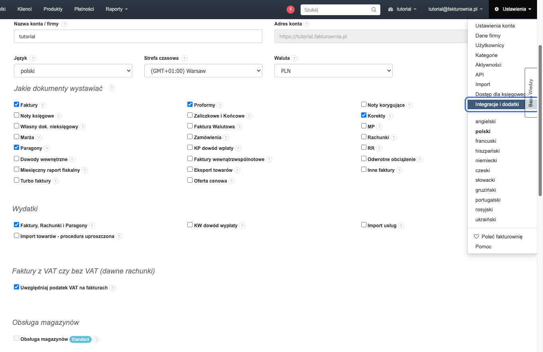Open Dane firmy from settings menu
543x352 pixels.
488,36
